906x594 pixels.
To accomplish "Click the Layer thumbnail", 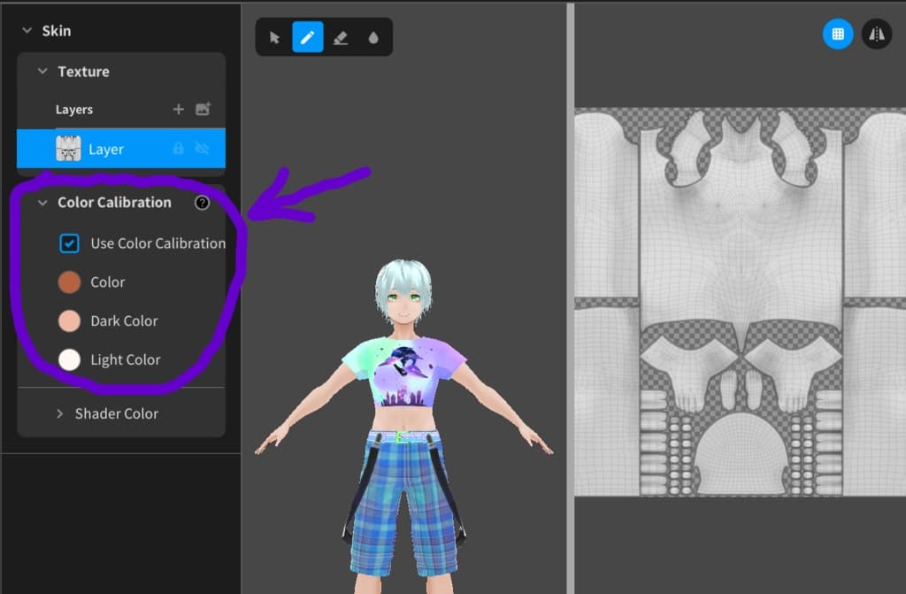I will click(x=68, y=149).
